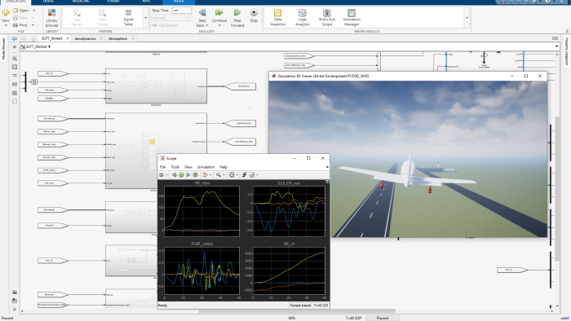This screenshot has height=321, width=571.
Task: Click Step Forward in the toolstrip
Action: tap(237, 18)
